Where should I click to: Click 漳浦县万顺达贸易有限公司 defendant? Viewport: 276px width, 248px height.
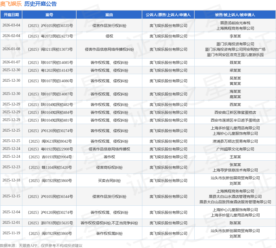point(235,141)
